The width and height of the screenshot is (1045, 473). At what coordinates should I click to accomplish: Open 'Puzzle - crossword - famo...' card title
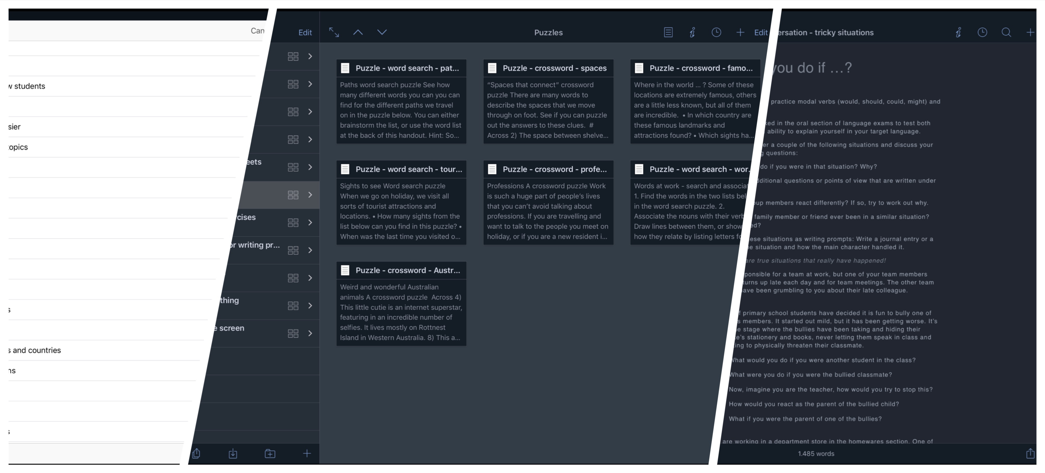(701, 68)
